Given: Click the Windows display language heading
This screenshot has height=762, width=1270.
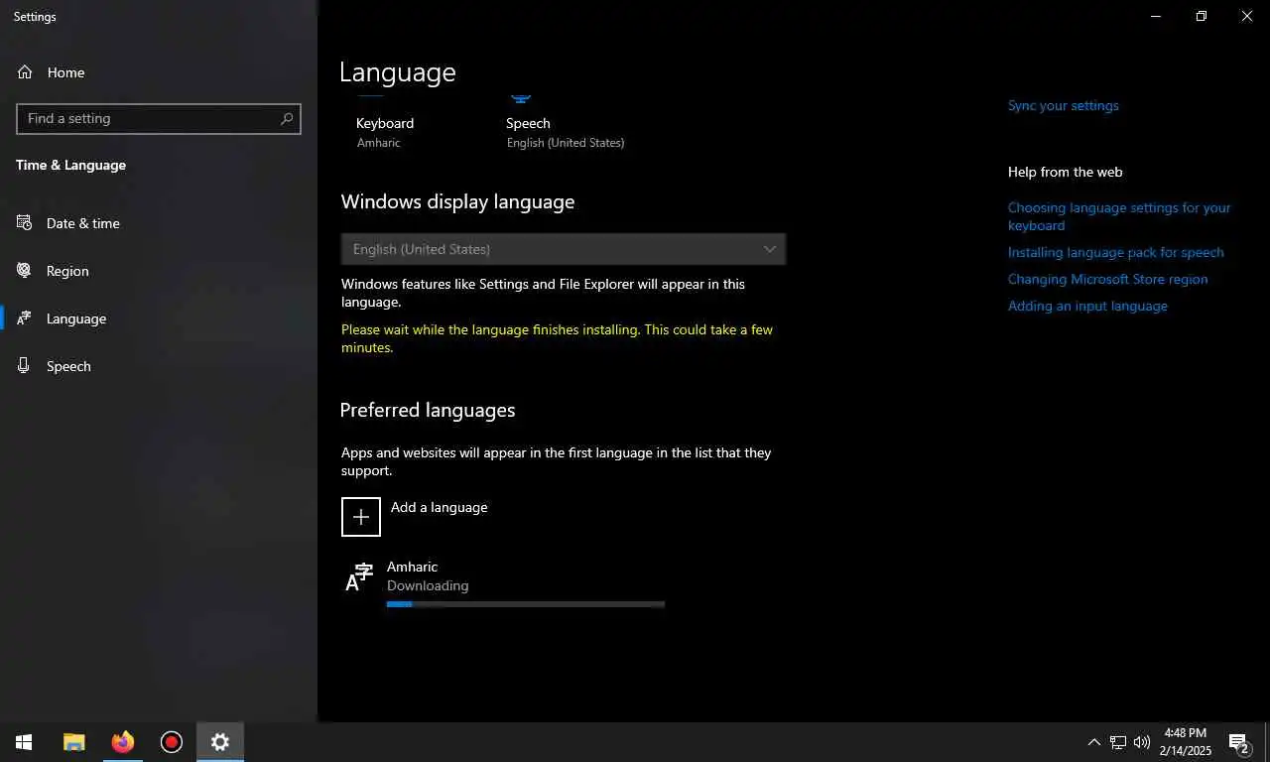Looking at the screenshot, I should pos(457,201).
